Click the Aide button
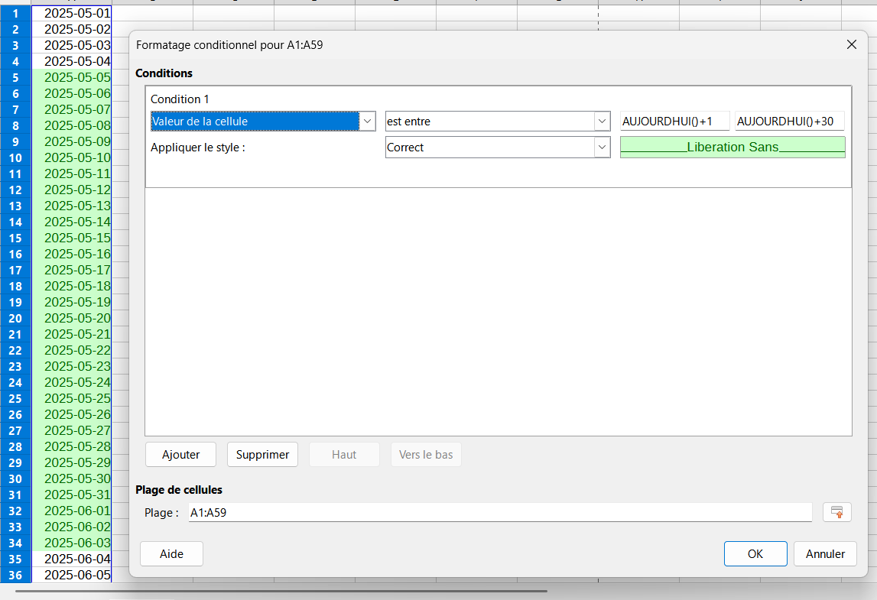 171,553
